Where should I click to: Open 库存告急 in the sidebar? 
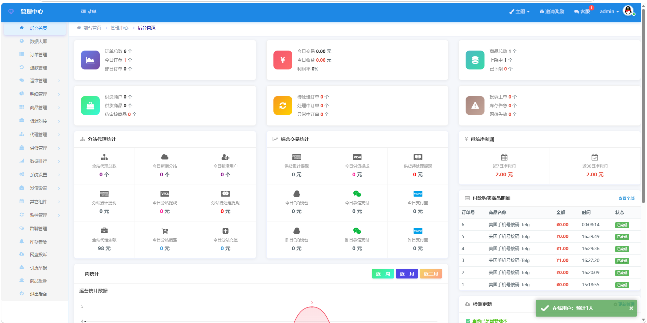pyautogui.click(x=35, y=242)
